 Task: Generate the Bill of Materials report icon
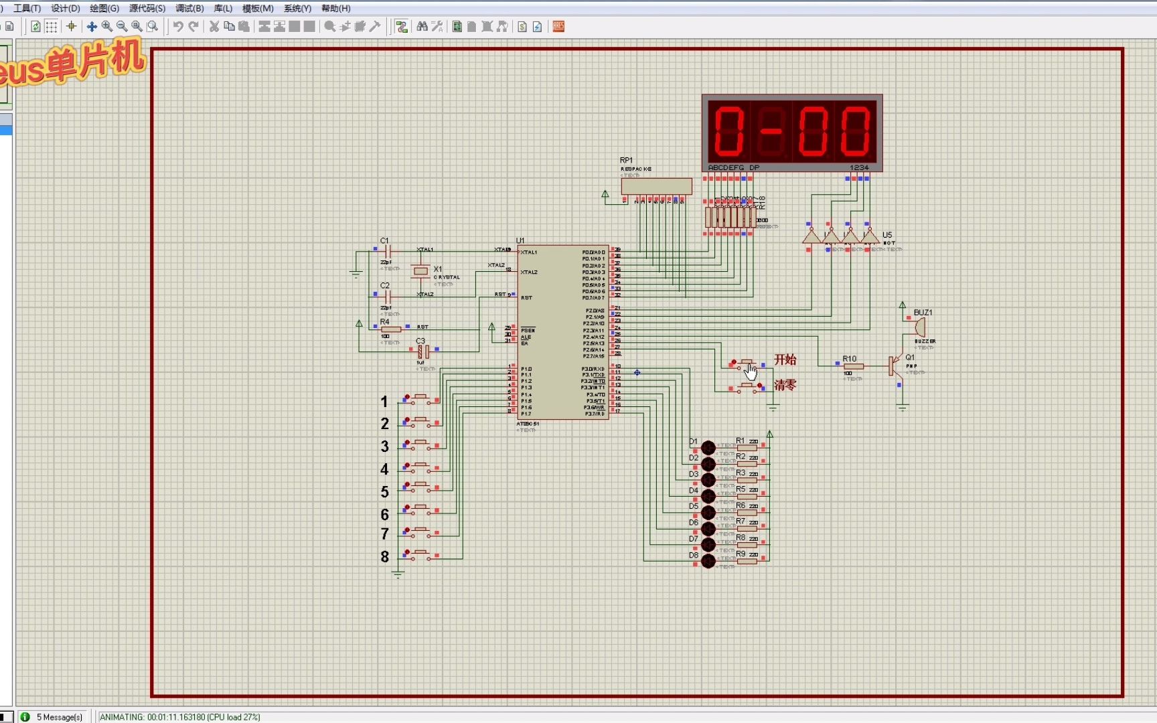click(522, 27)
